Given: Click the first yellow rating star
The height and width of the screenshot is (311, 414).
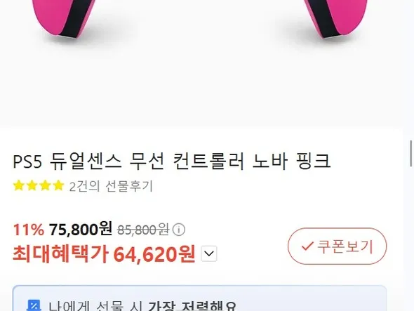Looking at the screenshot, I should [19, 185].
